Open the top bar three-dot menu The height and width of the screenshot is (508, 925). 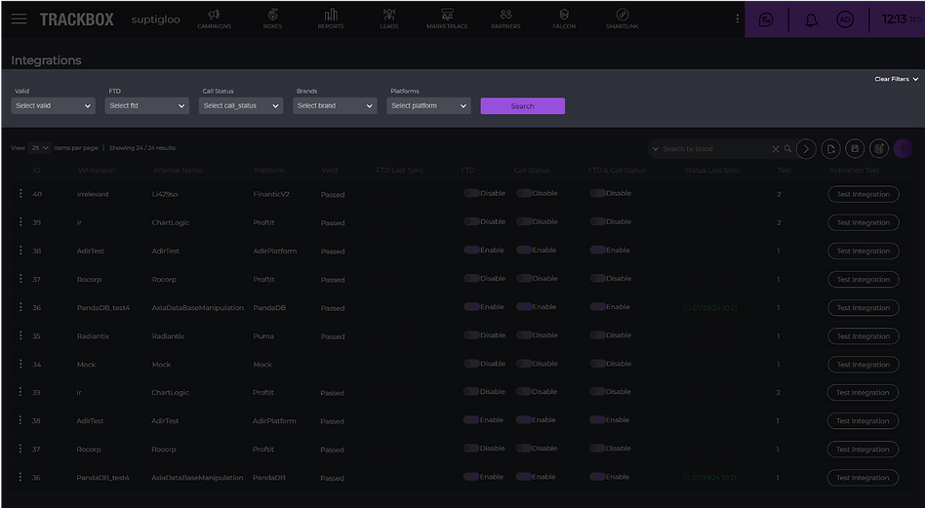point(737,19)
